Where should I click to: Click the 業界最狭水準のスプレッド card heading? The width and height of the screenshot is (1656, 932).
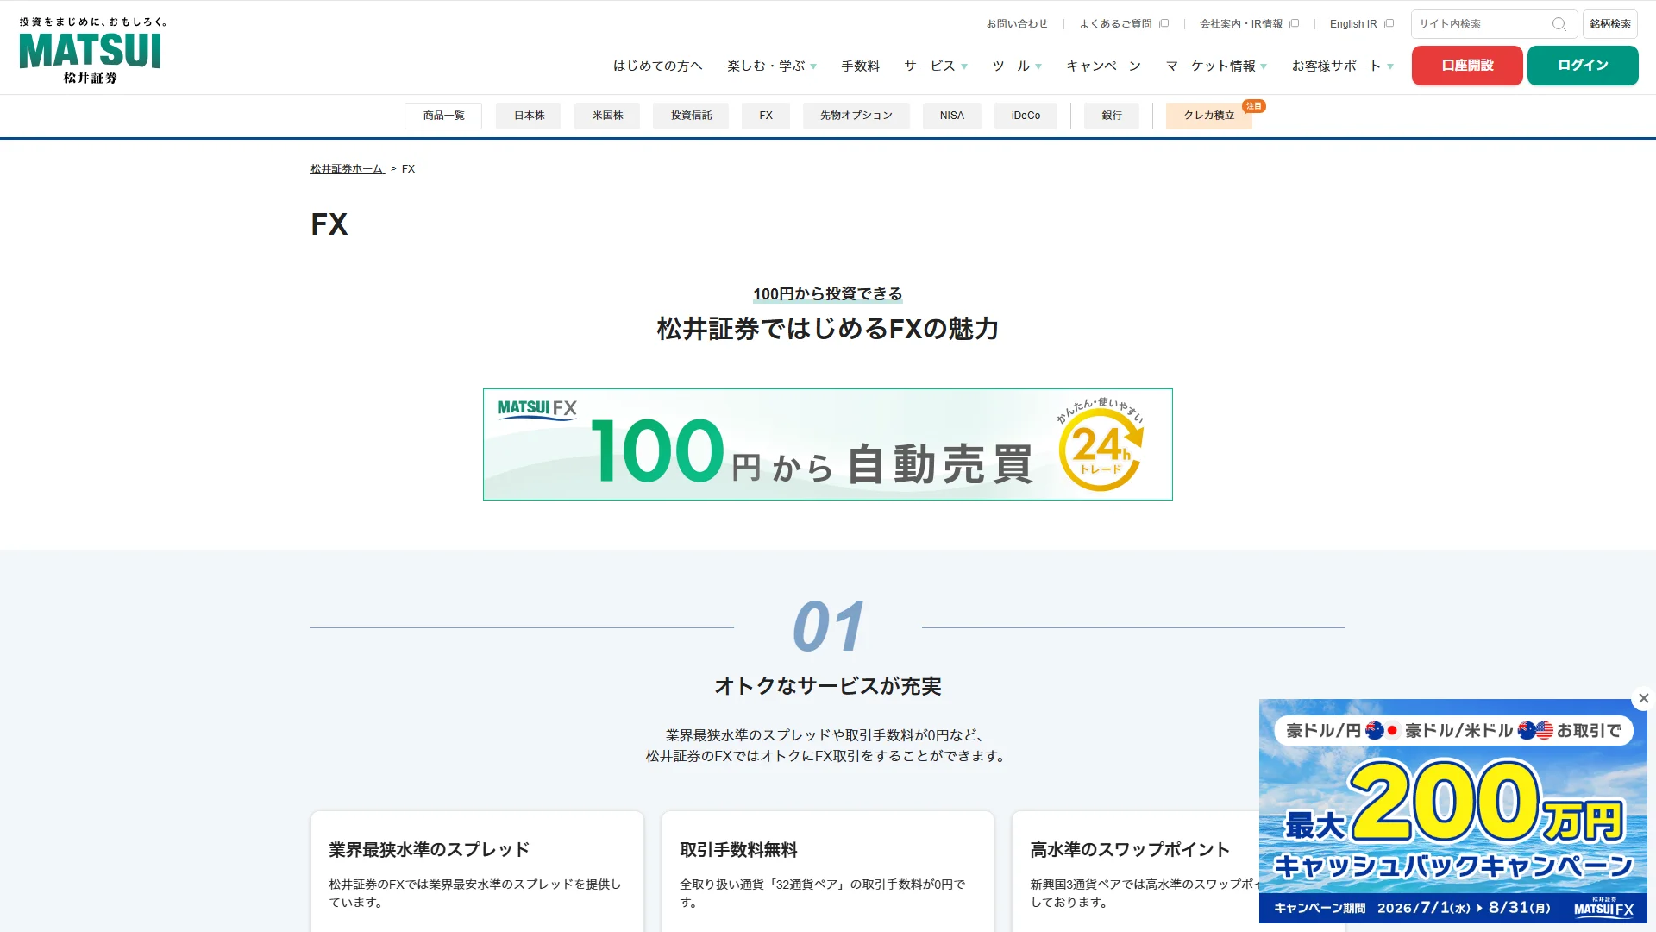429,850
